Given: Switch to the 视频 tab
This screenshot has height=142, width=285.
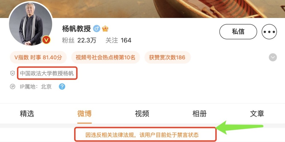Looking at the screenshot, I should click(142, 114).
